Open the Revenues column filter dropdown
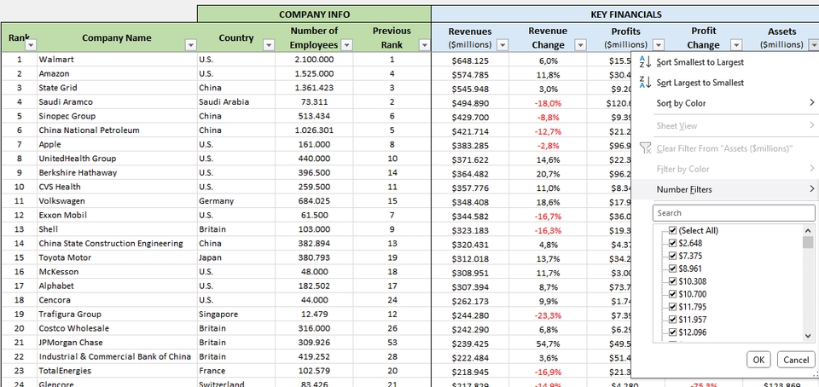 click(x=502, y=45)
